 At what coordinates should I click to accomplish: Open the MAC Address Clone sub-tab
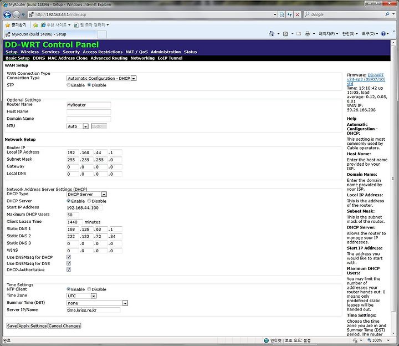tap(68, 58)
